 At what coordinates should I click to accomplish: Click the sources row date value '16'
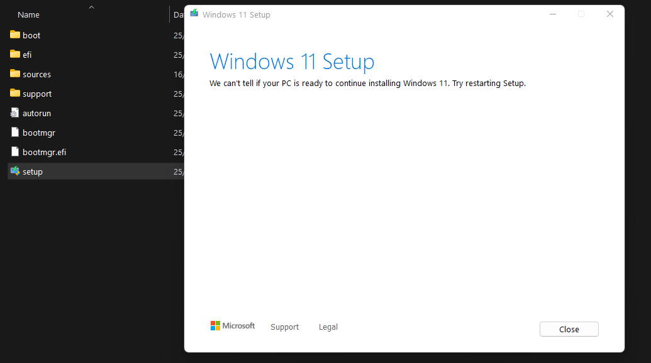tap(179, 75)
